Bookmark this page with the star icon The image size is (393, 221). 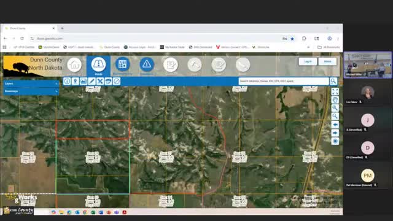tap(292, 39)
